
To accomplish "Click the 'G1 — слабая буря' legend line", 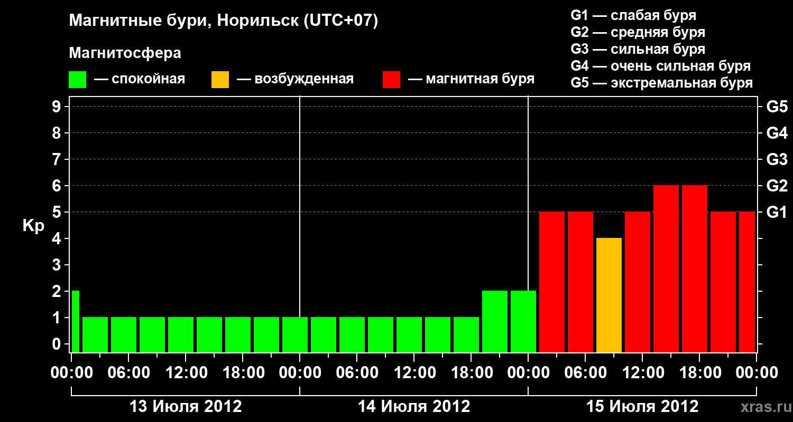I will tap(633, 15).
